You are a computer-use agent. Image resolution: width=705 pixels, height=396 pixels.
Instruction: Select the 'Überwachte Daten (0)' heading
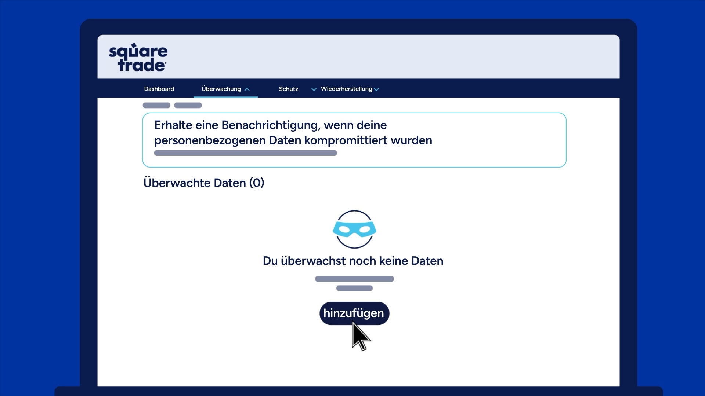pos(204,183)
